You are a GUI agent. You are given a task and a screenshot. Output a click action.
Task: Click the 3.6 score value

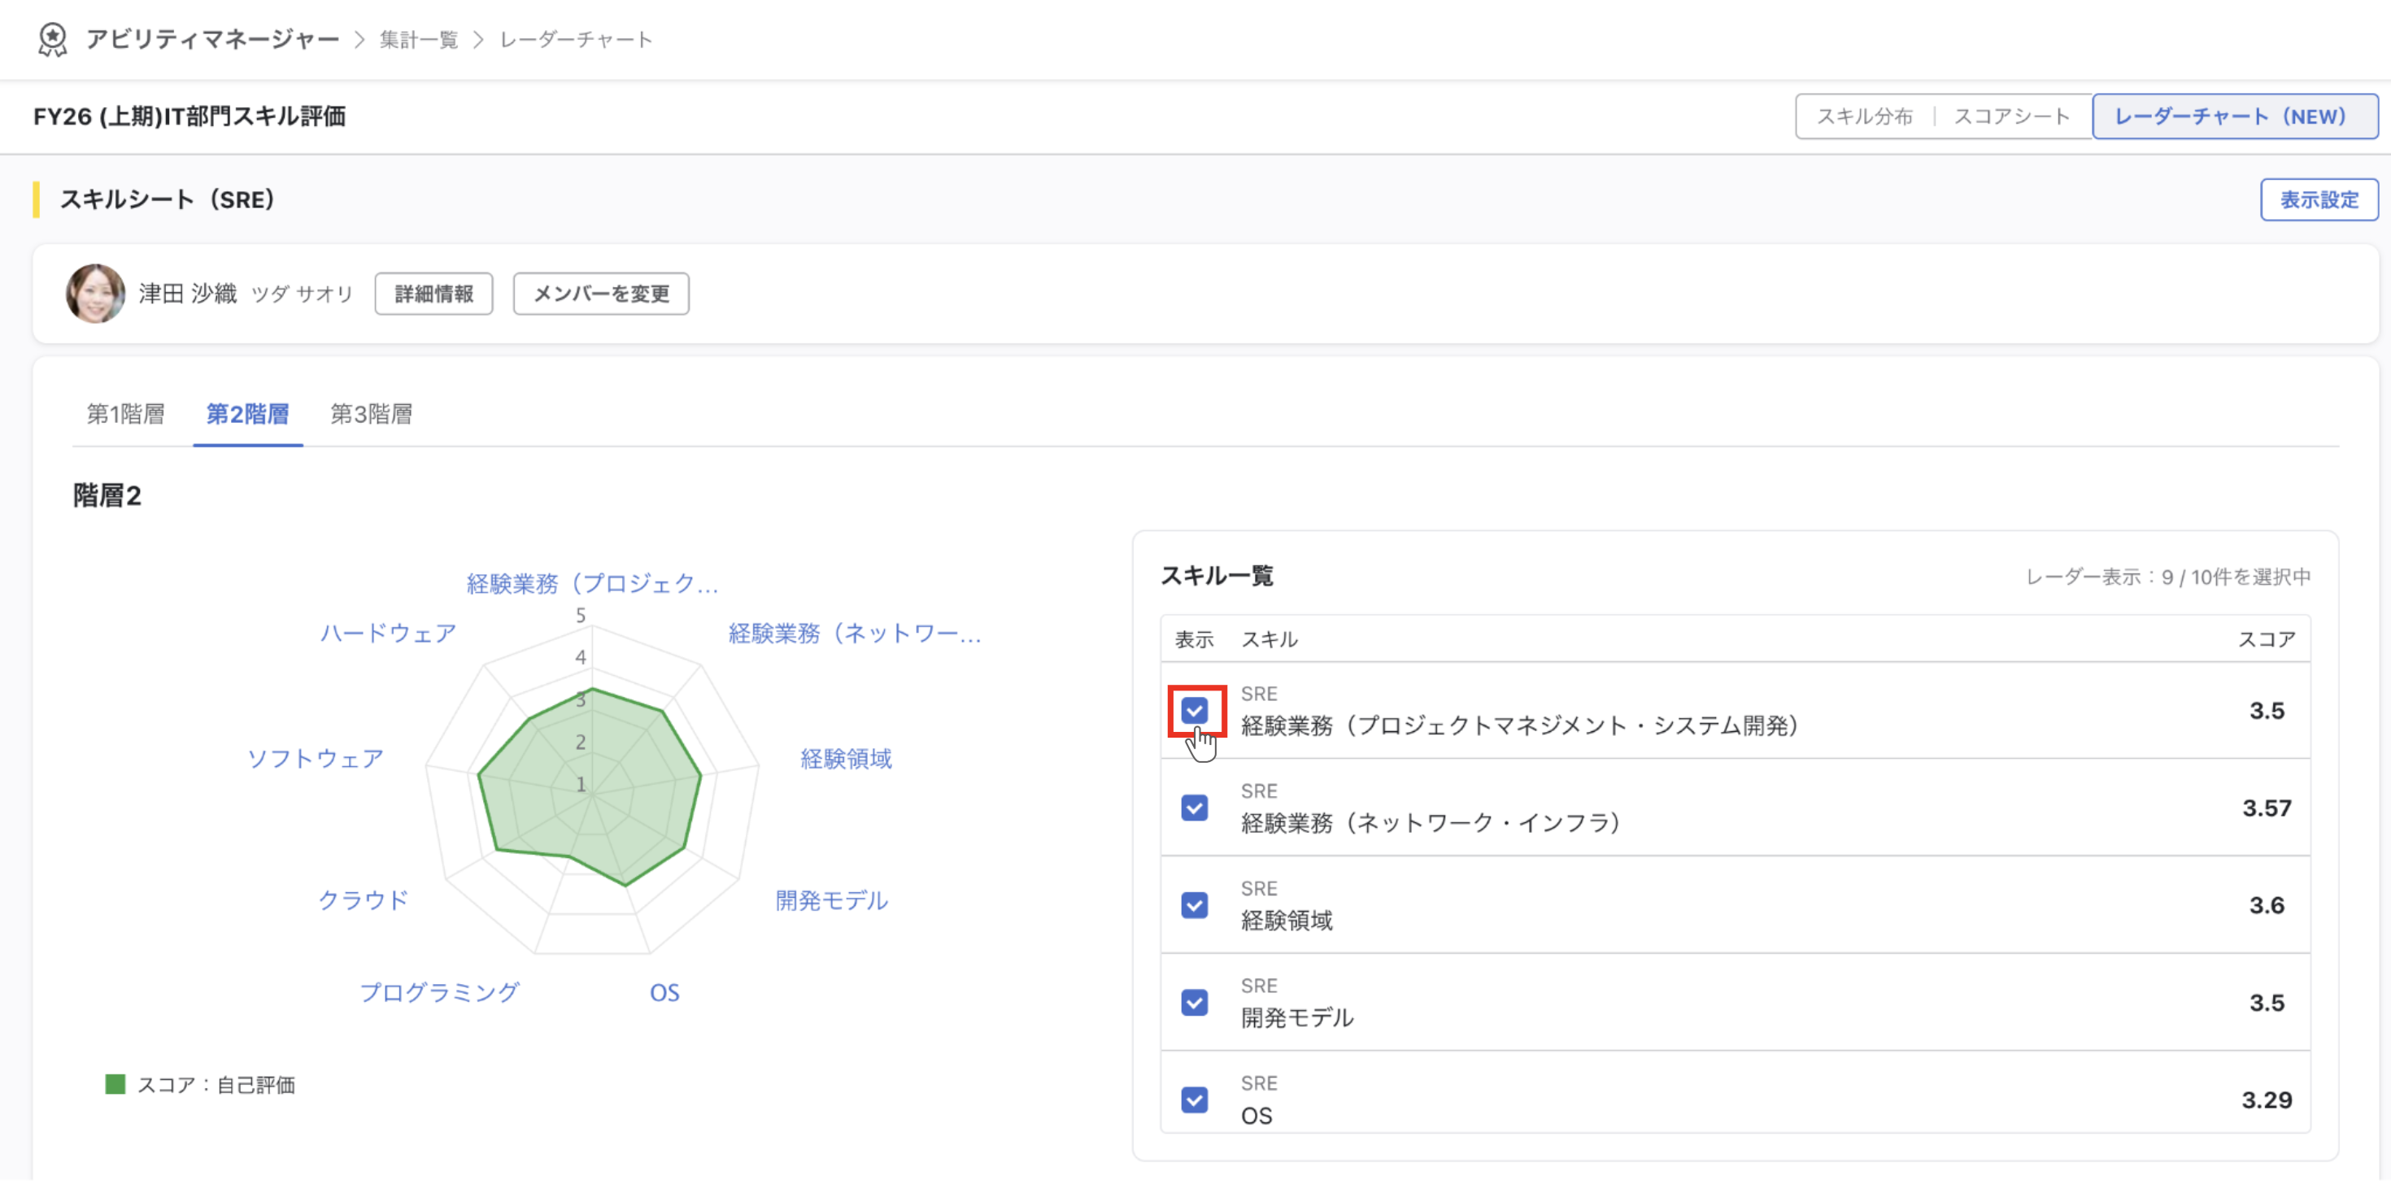point(2267,906)
